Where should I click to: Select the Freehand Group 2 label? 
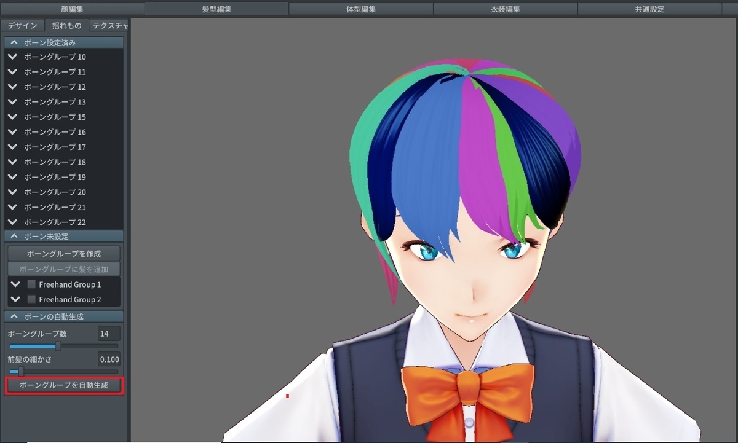point(69,299)
